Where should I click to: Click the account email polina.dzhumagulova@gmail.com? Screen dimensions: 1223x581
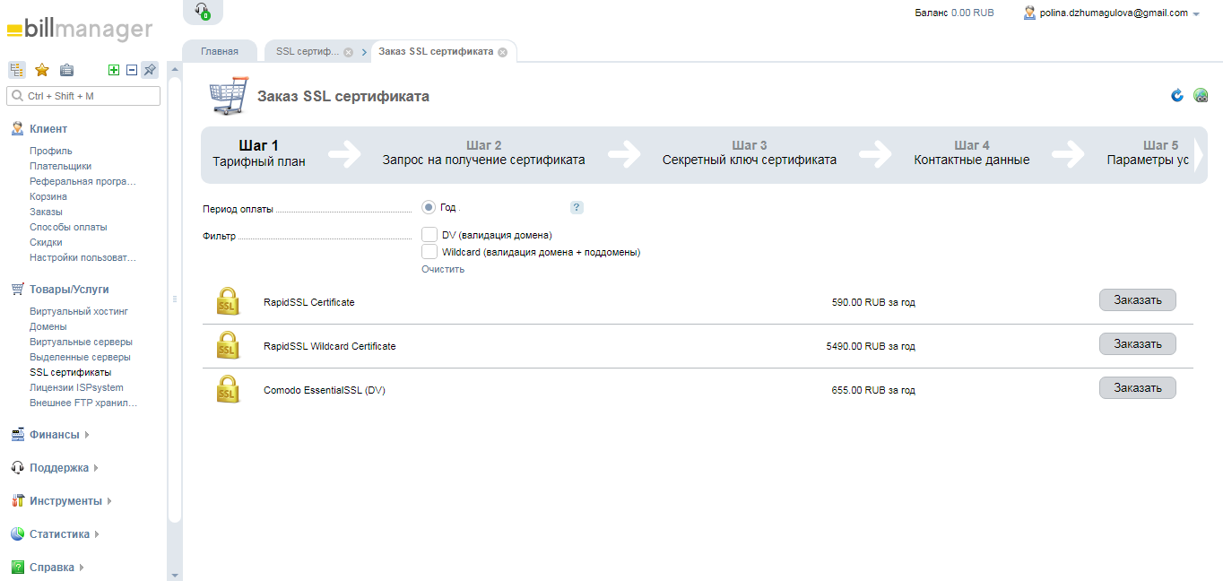[x=1114, y=13]
